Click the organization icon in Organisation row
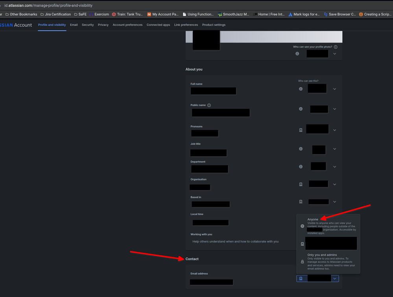Viewport: 393px width, 297px height. (301, 184)
